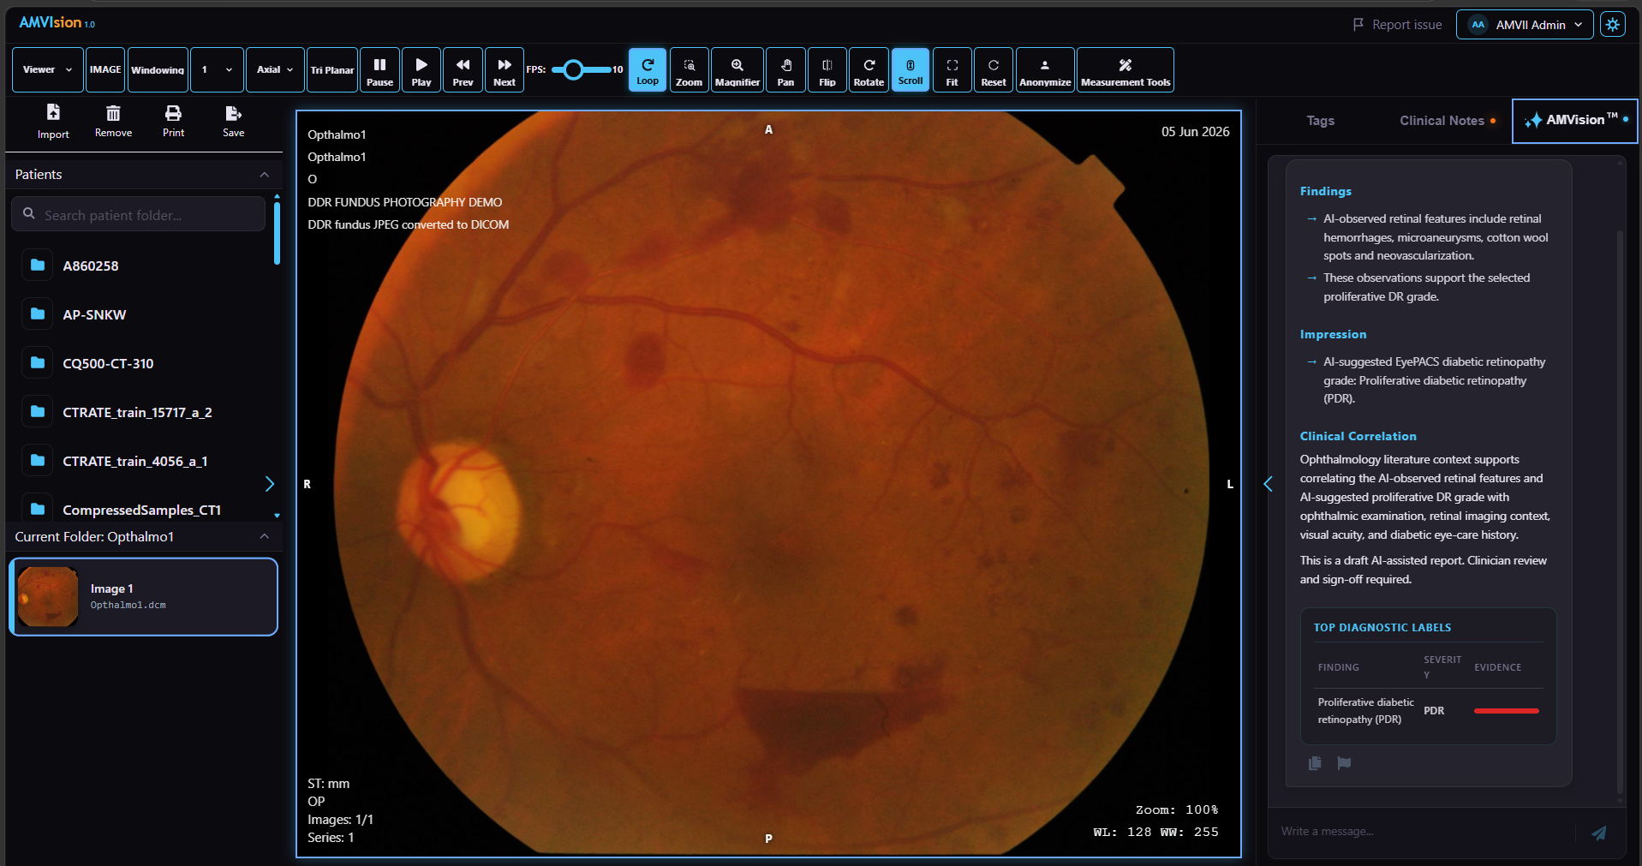The image size is (1642, 866).
Task: Toggle the Scroll tool
Action: pos(911,70)
